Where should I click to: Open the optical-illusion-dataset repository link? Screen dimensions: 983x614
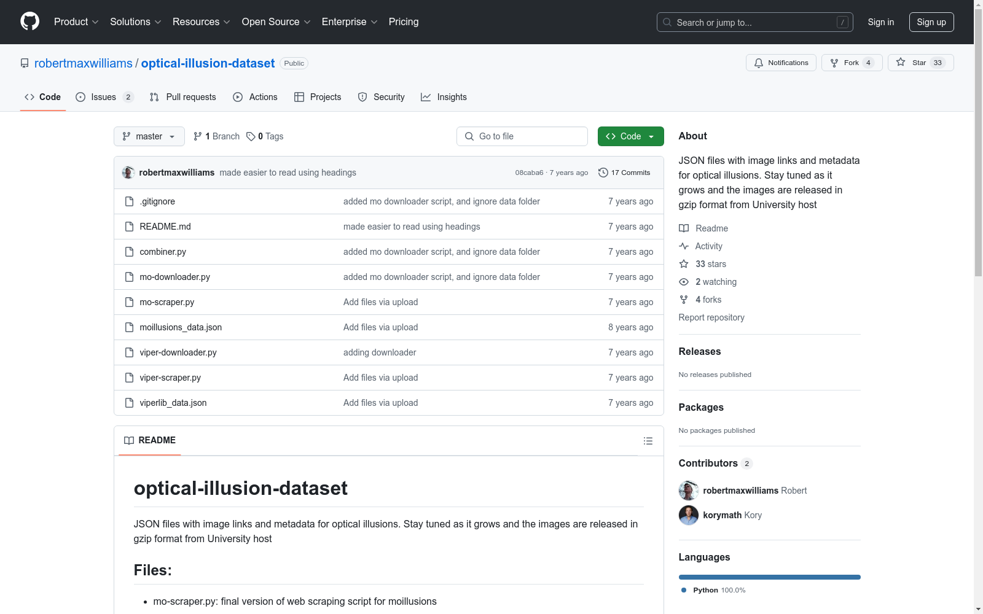pyautogui.click(x=208, y=63)
